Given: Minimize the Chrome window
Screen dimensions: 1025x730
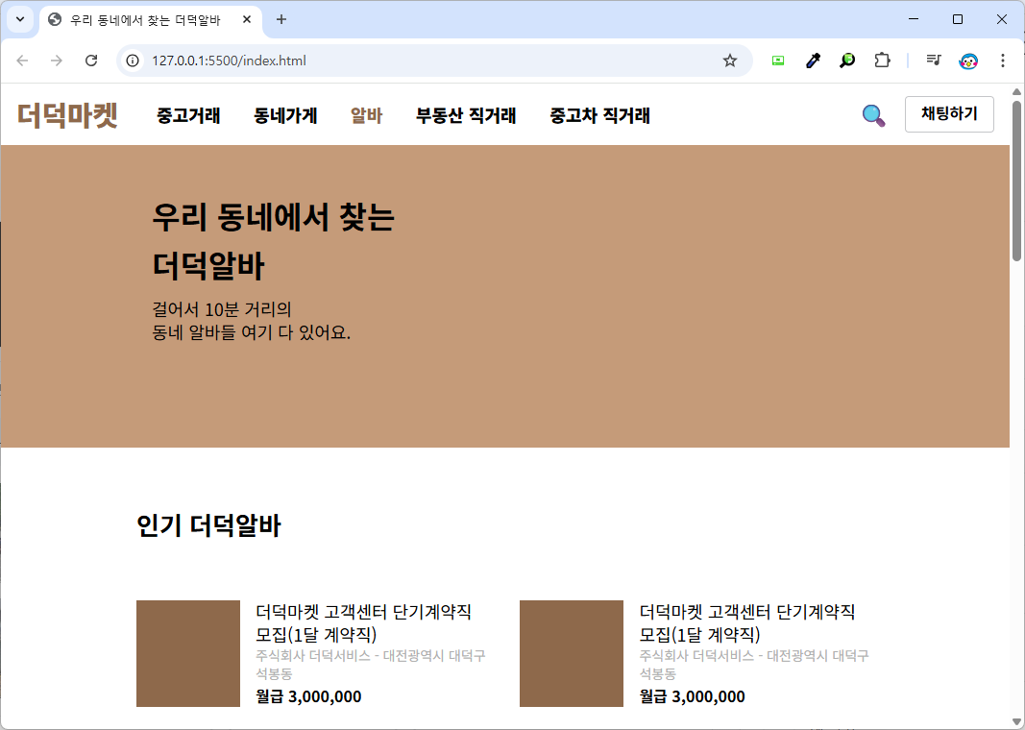Looking at the screenshot, I should (x=914, y=19).
